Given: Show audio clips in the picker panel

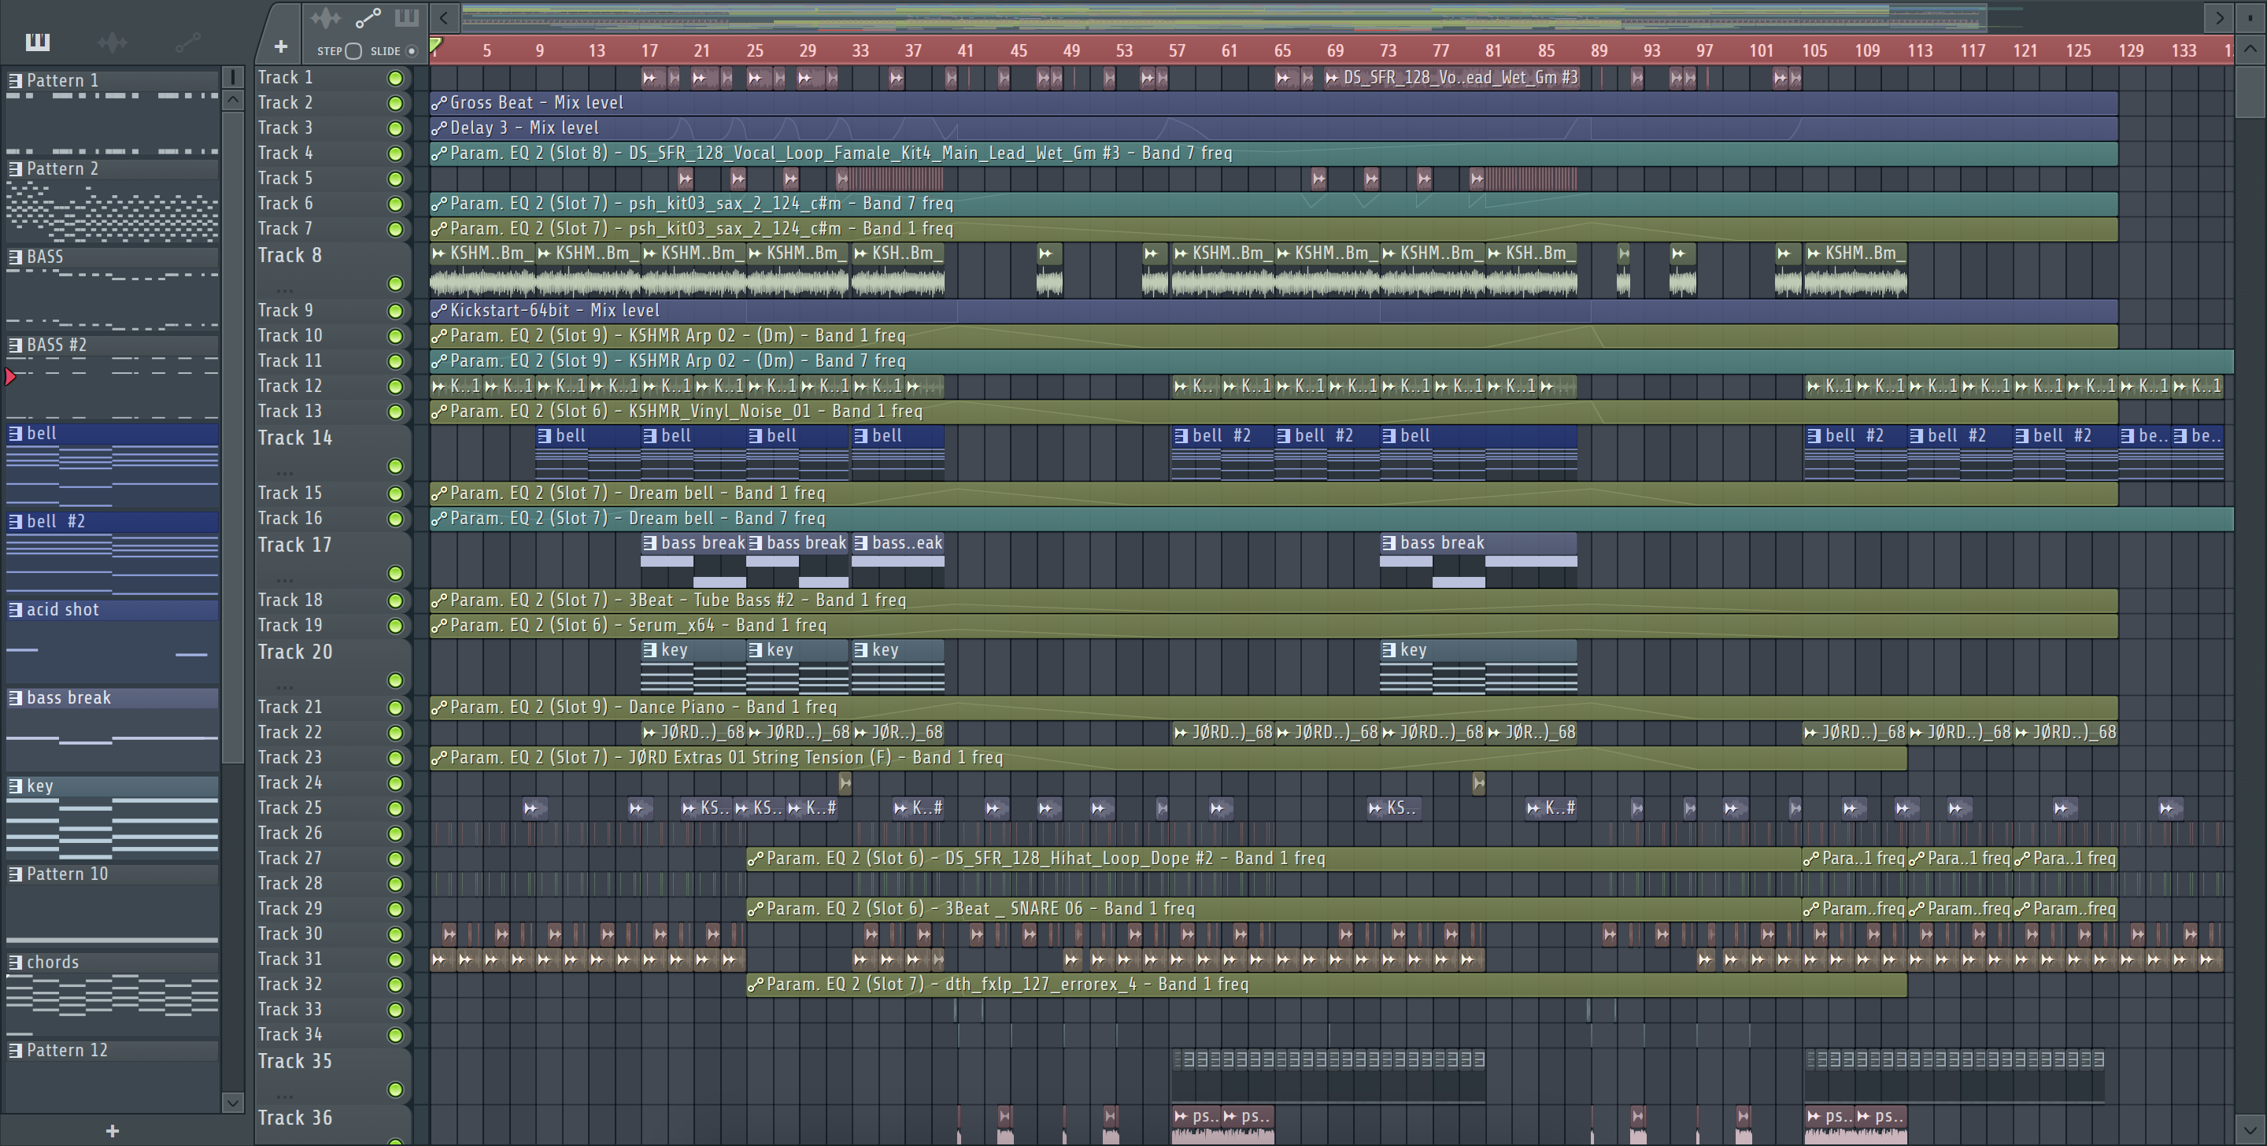Looking at the screenshot, I should coord(113,42).
